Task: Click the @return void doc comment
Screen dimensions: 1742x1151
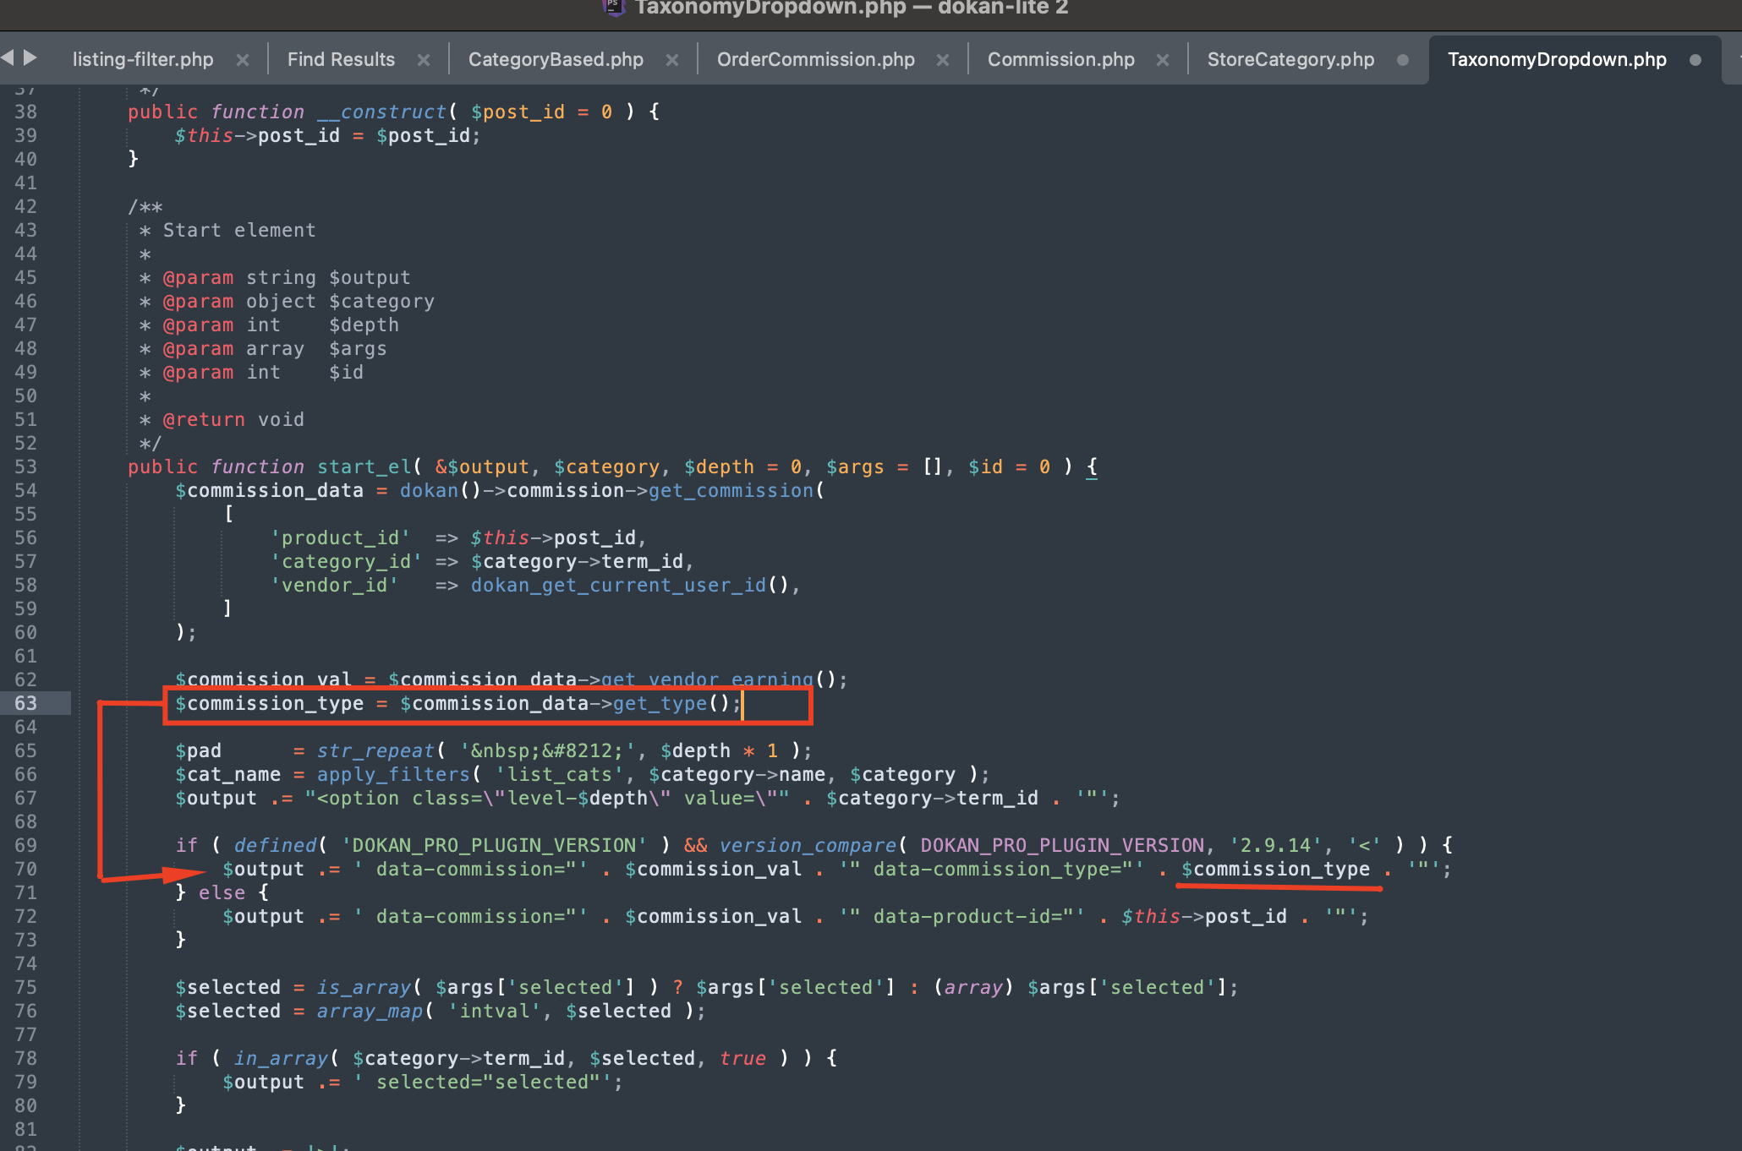Action: coord(233,419)
